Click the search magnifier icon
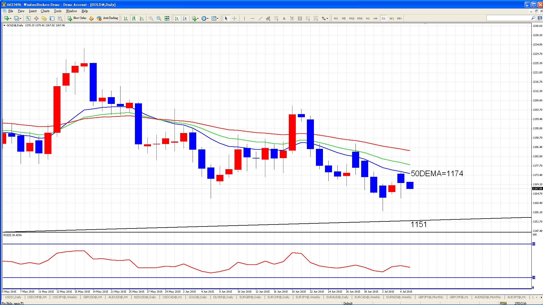 533,18
